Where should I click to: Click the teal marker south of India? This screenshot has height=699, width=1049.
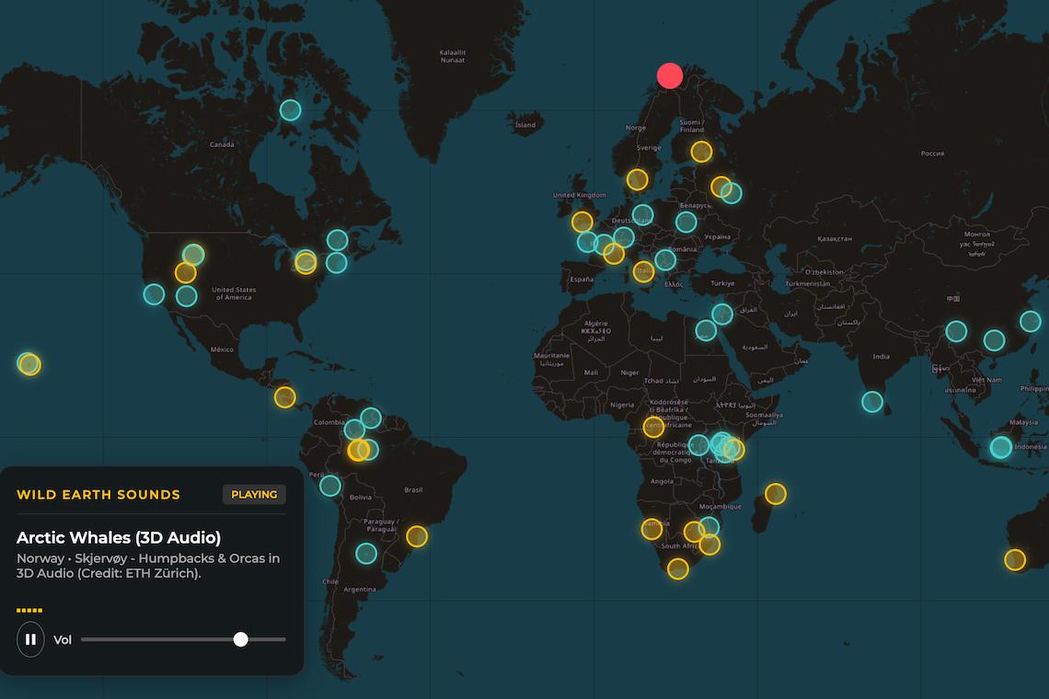pyautogui.click(x=872, y=402)
